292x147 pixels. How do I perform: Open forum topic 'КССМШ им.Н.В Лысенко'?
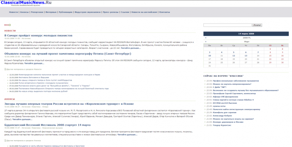(x=225, y=103)
